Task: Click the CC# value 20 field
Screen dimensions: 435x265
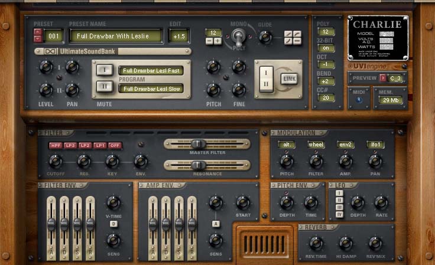Action: pyautogui.click(x=326, y=98)
